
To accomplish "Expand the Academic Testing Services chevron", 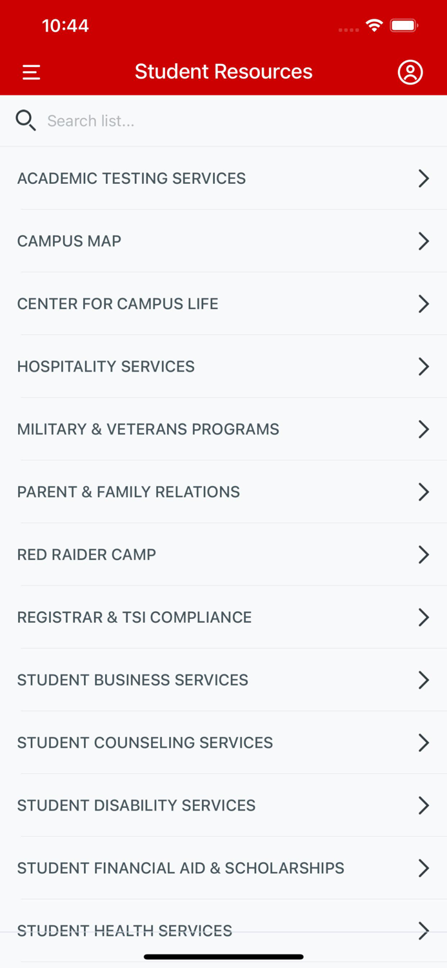I will (424, 178).
